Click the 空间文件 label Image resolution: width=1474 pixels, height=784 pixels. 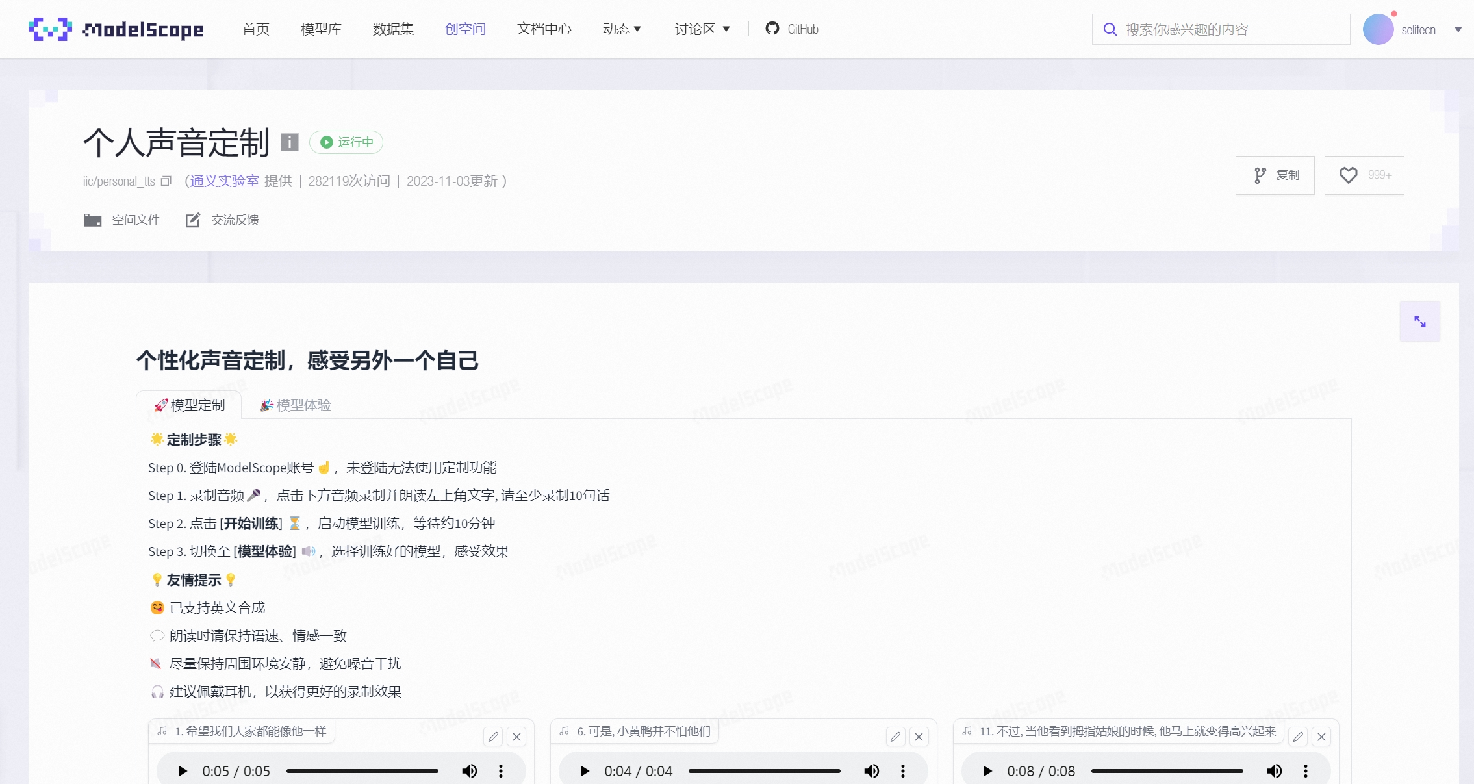tap(136, 220)
